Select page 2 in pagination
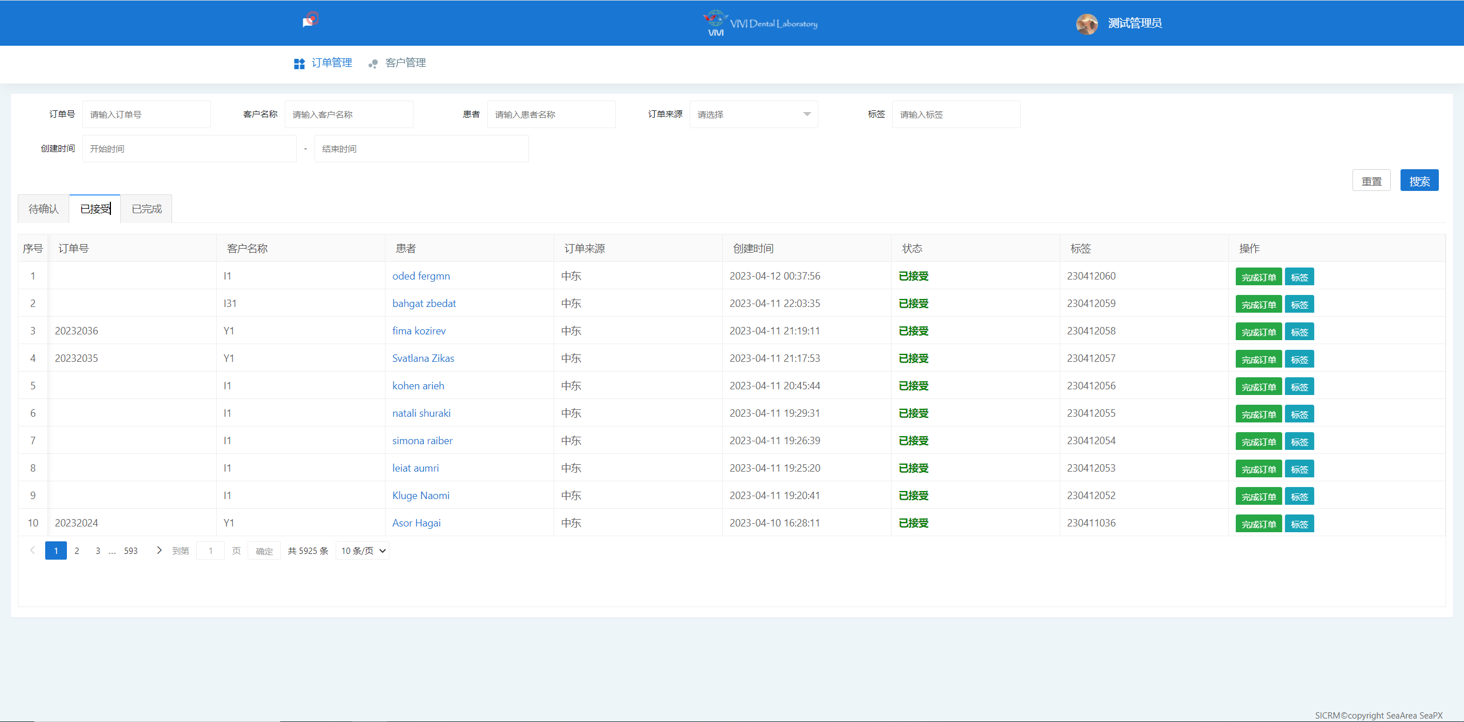1464x722 pixels. tap(77, 551)
